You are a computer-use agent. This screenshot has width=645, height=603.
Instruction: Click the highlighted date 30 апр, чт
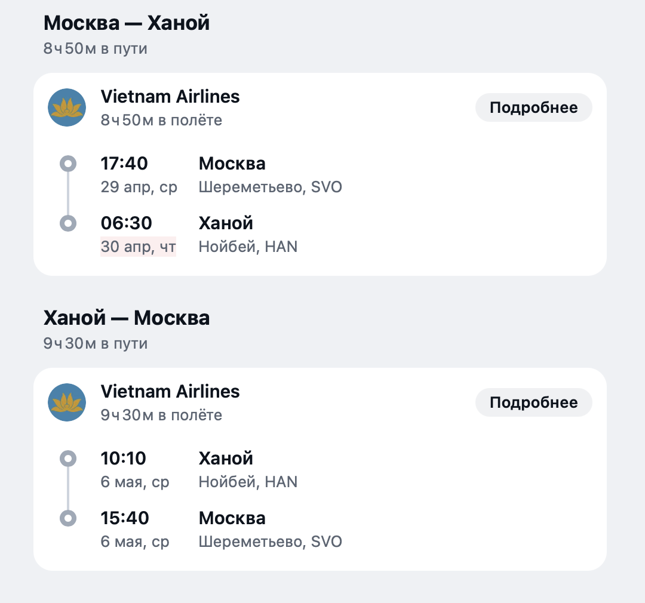pos(138,246)
